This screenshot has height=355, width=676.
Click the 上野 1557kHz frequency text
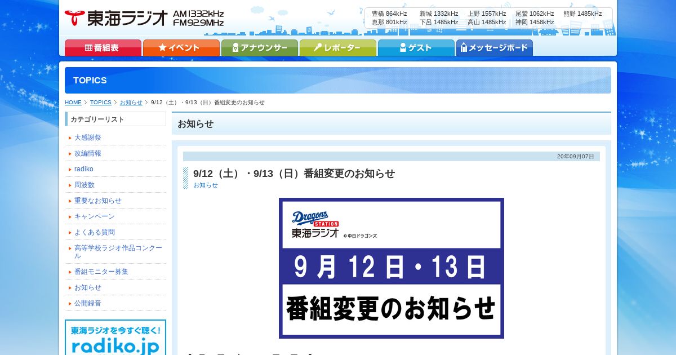click(487, 14)
